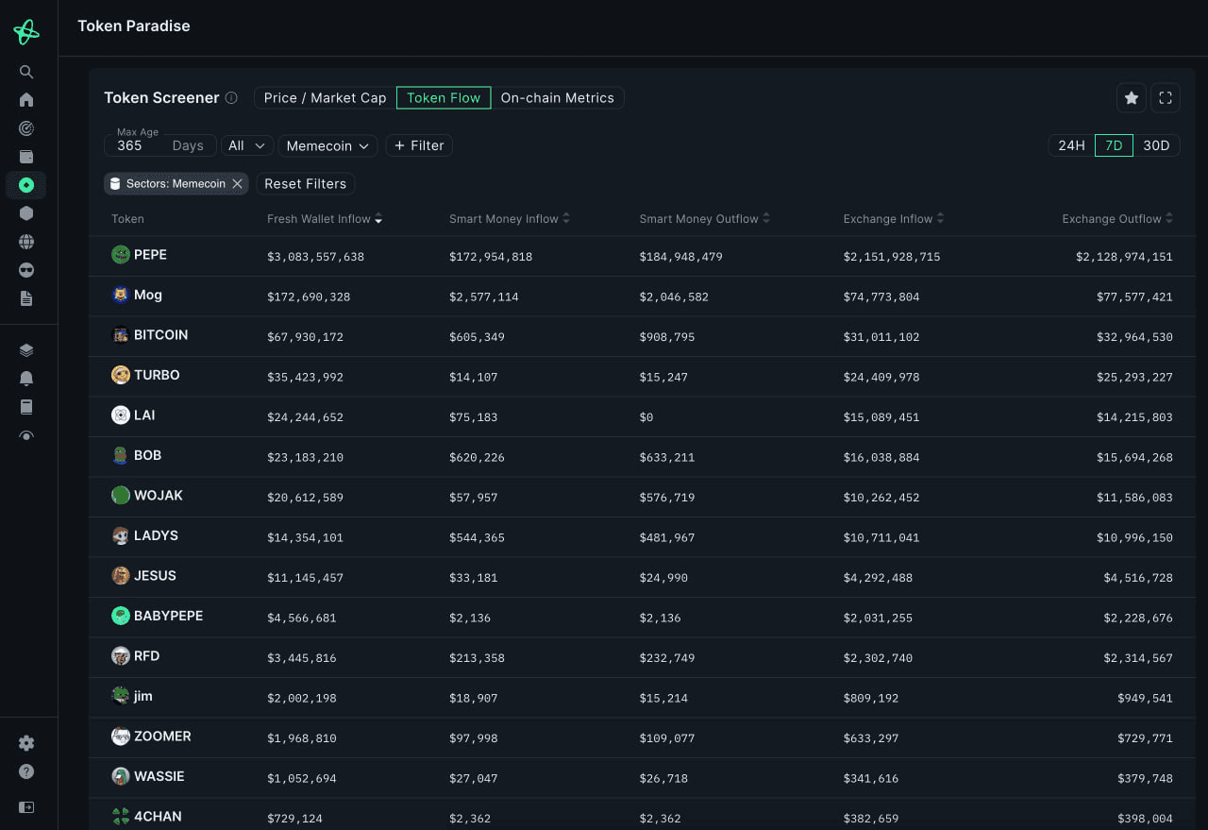1208x830 pixels.
Task: Open the WOJAK token row name
Action: [x=159, y=496]
